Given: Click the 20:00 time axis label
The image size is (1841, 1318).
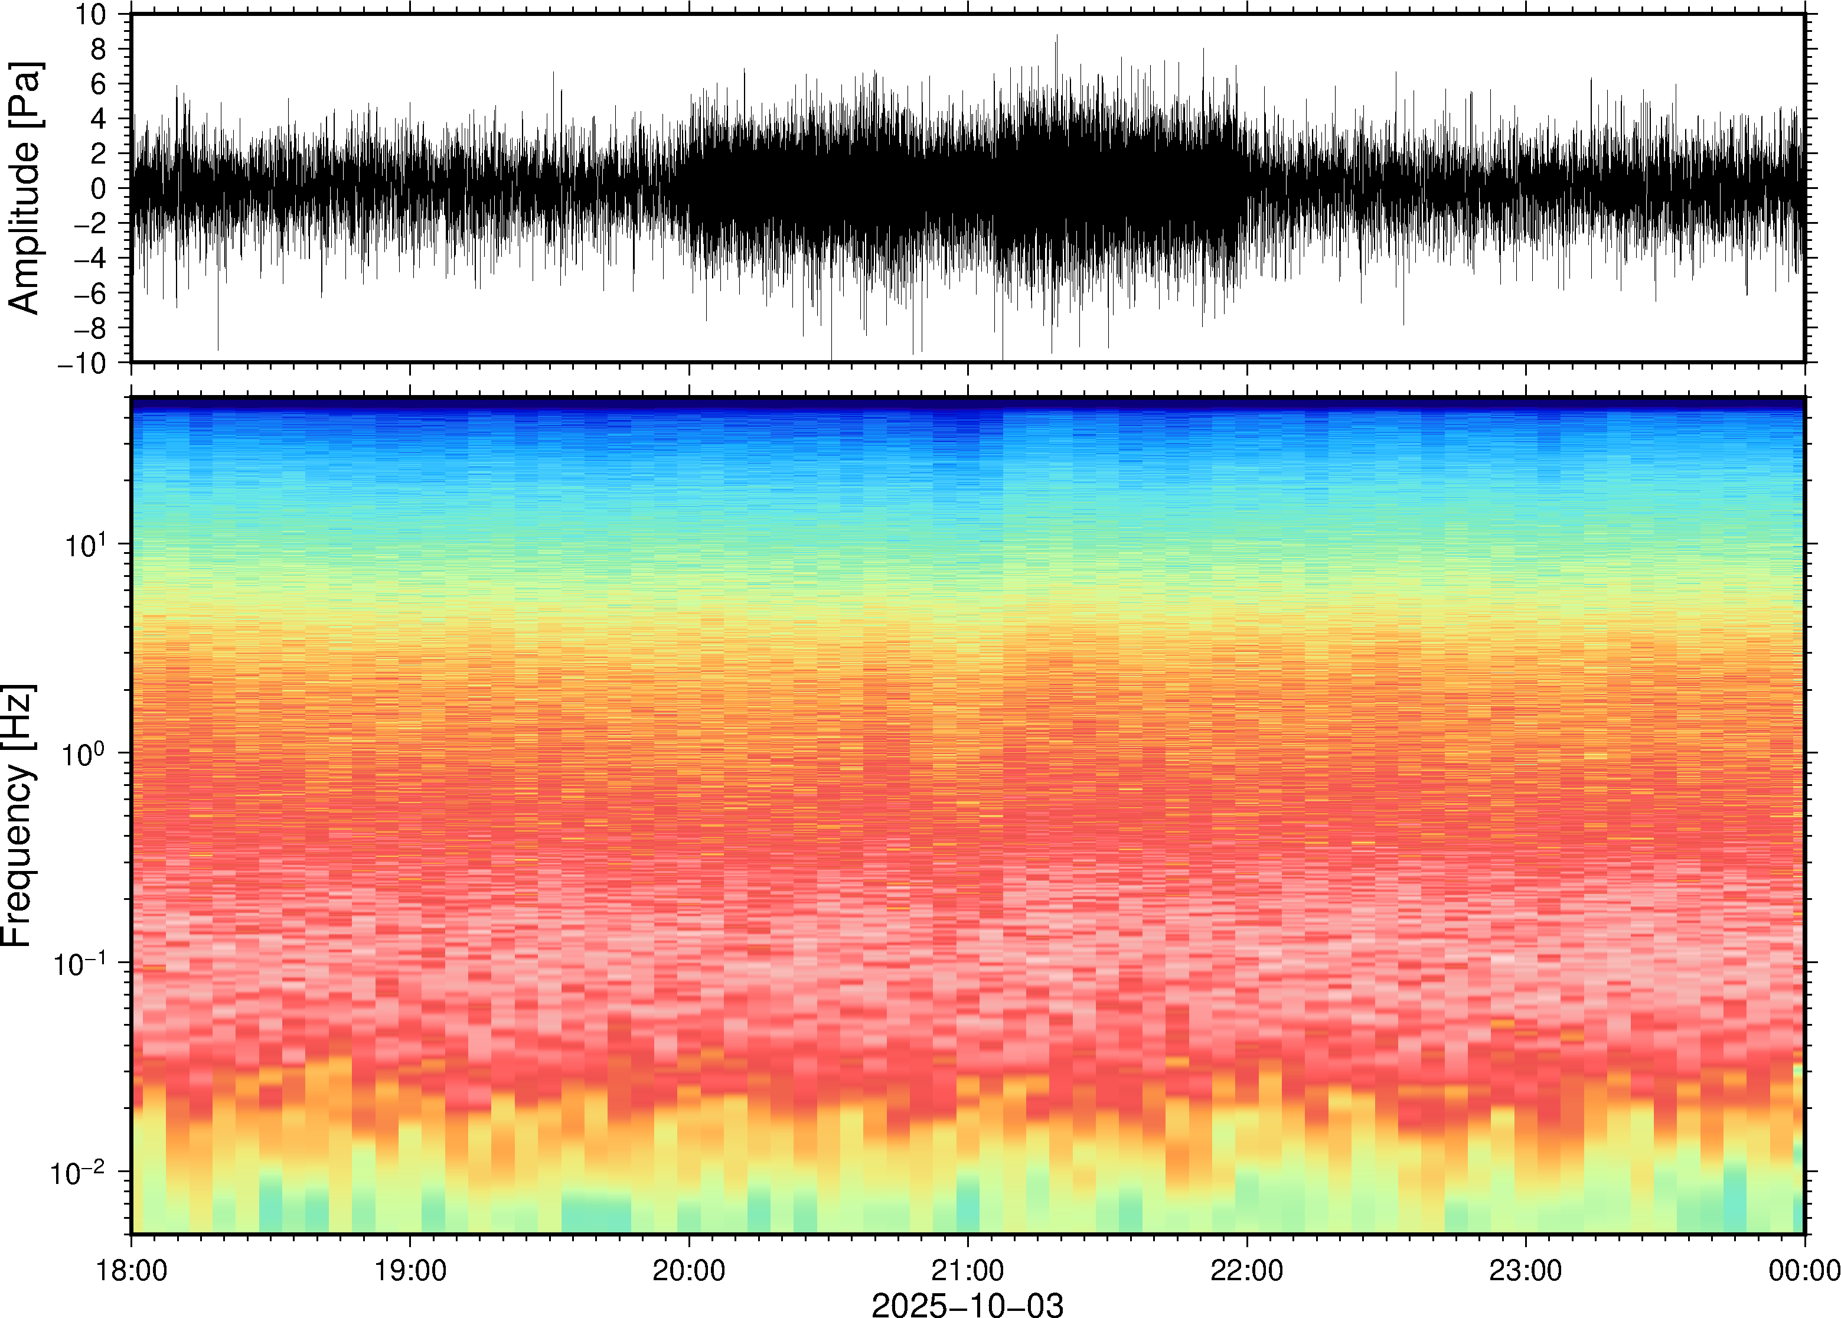Looking at the screenshot, I should coord(689,1270).
